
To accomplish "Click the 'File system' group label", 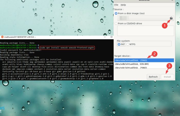I will tap(123, 41).
